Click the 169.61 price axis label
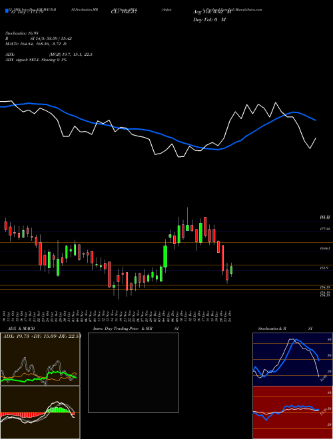Viewport: 333px width, 439px height. 324,248
